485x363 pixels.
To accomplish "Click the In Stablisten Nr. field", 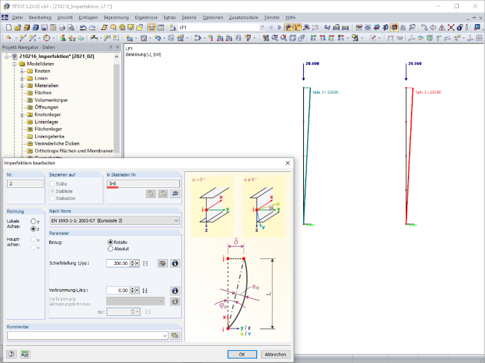I will coord(143,183).
